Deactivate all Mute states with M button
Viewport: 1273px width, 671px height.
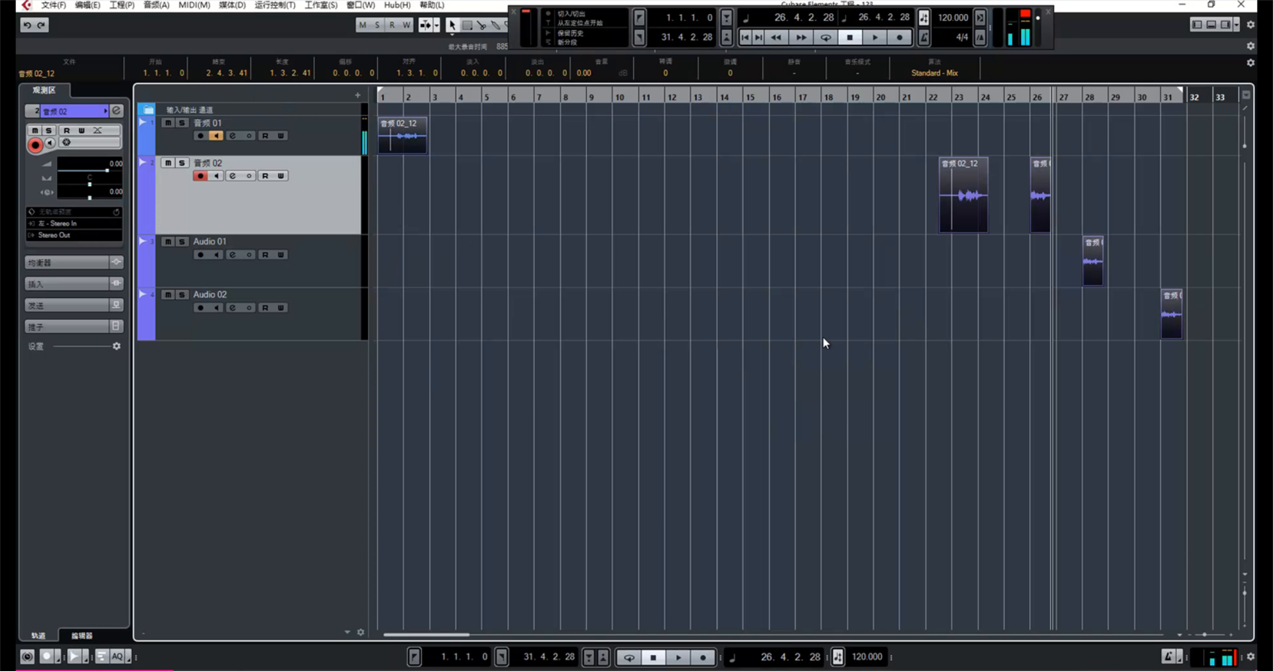coord(362,25)
